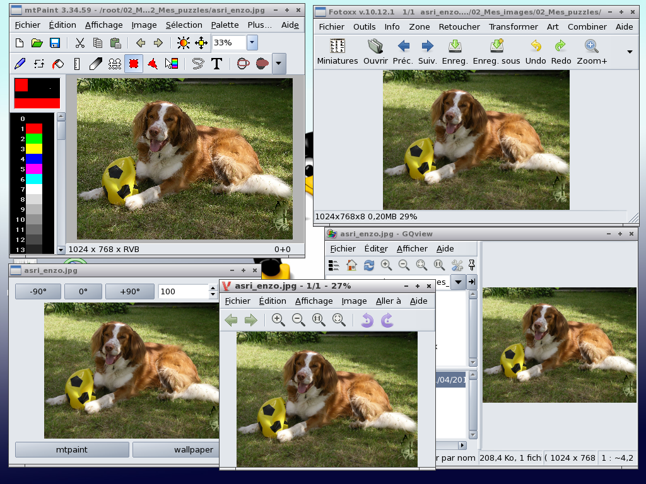The height and width of the screenshot is (484, 646).
Task: Click the Miniatures button in Fotoxx
Action: [x=338, y=52]
